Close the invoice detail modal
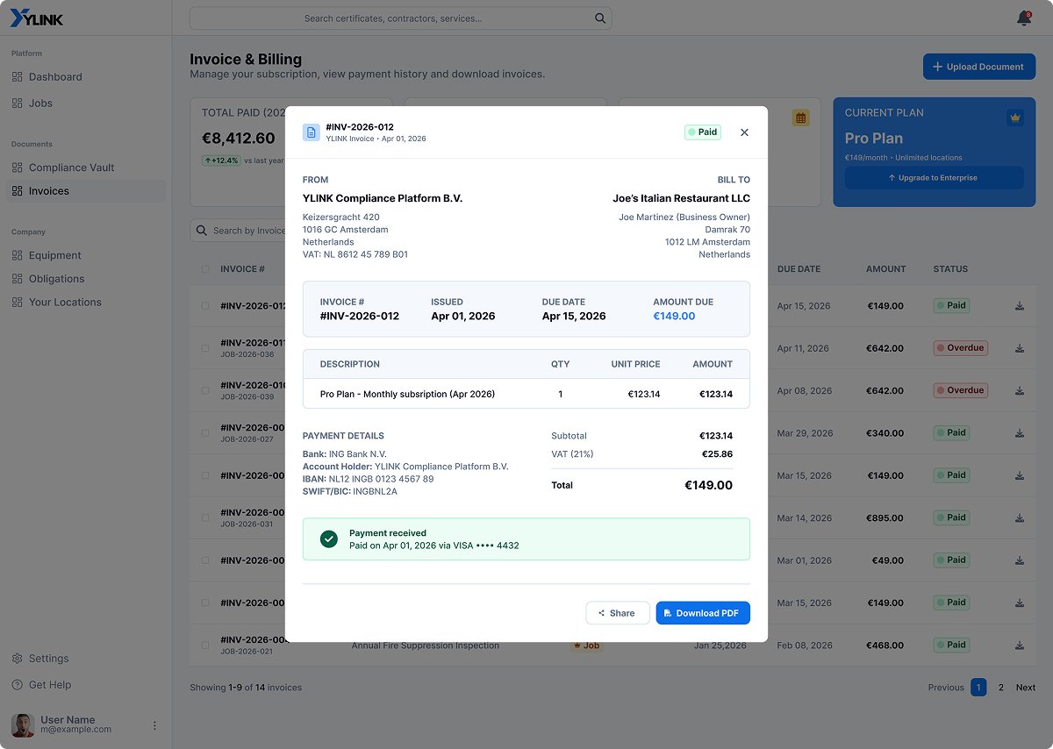Viewport: 1053px width, 749px height. tap(744, 132)
